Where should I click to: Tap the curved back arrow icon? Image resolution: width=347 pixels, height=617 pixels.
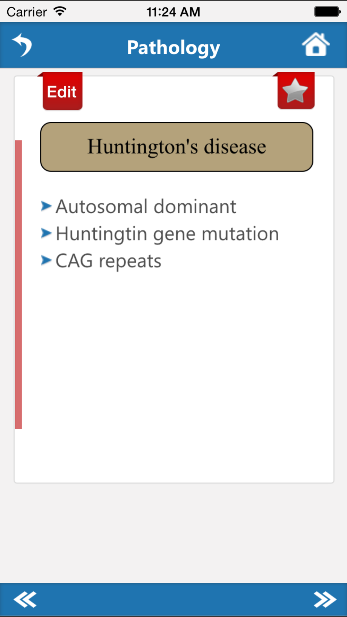point(22,45)
